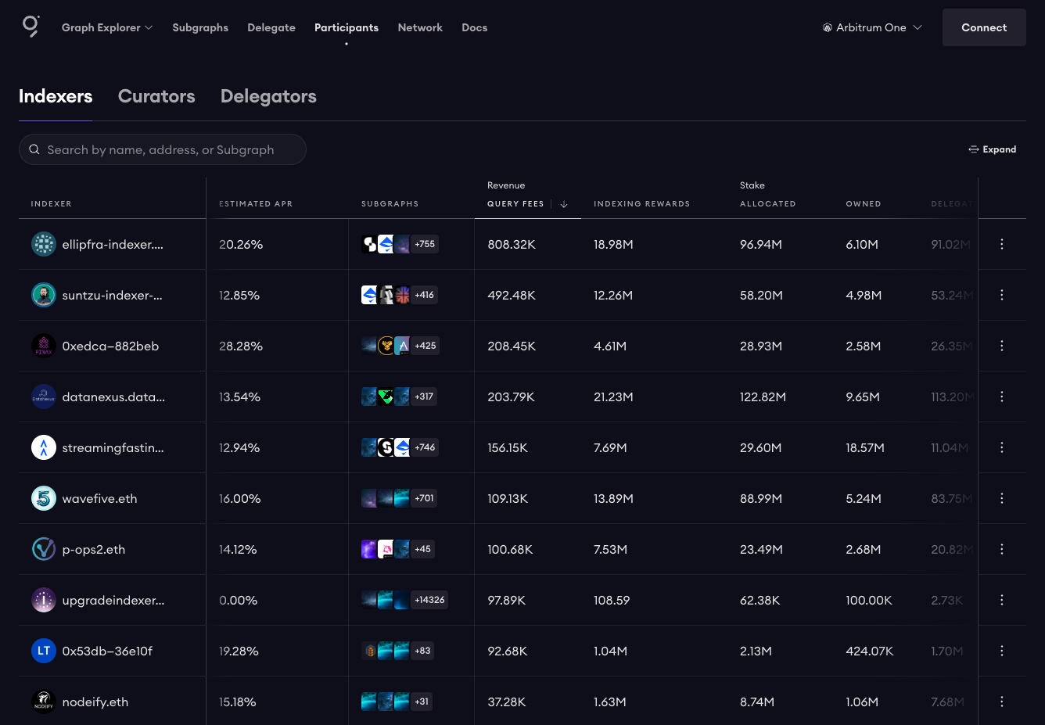This screenshot has height=725, width=1045.
Task: Switch to the Delegators tab
Action: pos(268,96)
